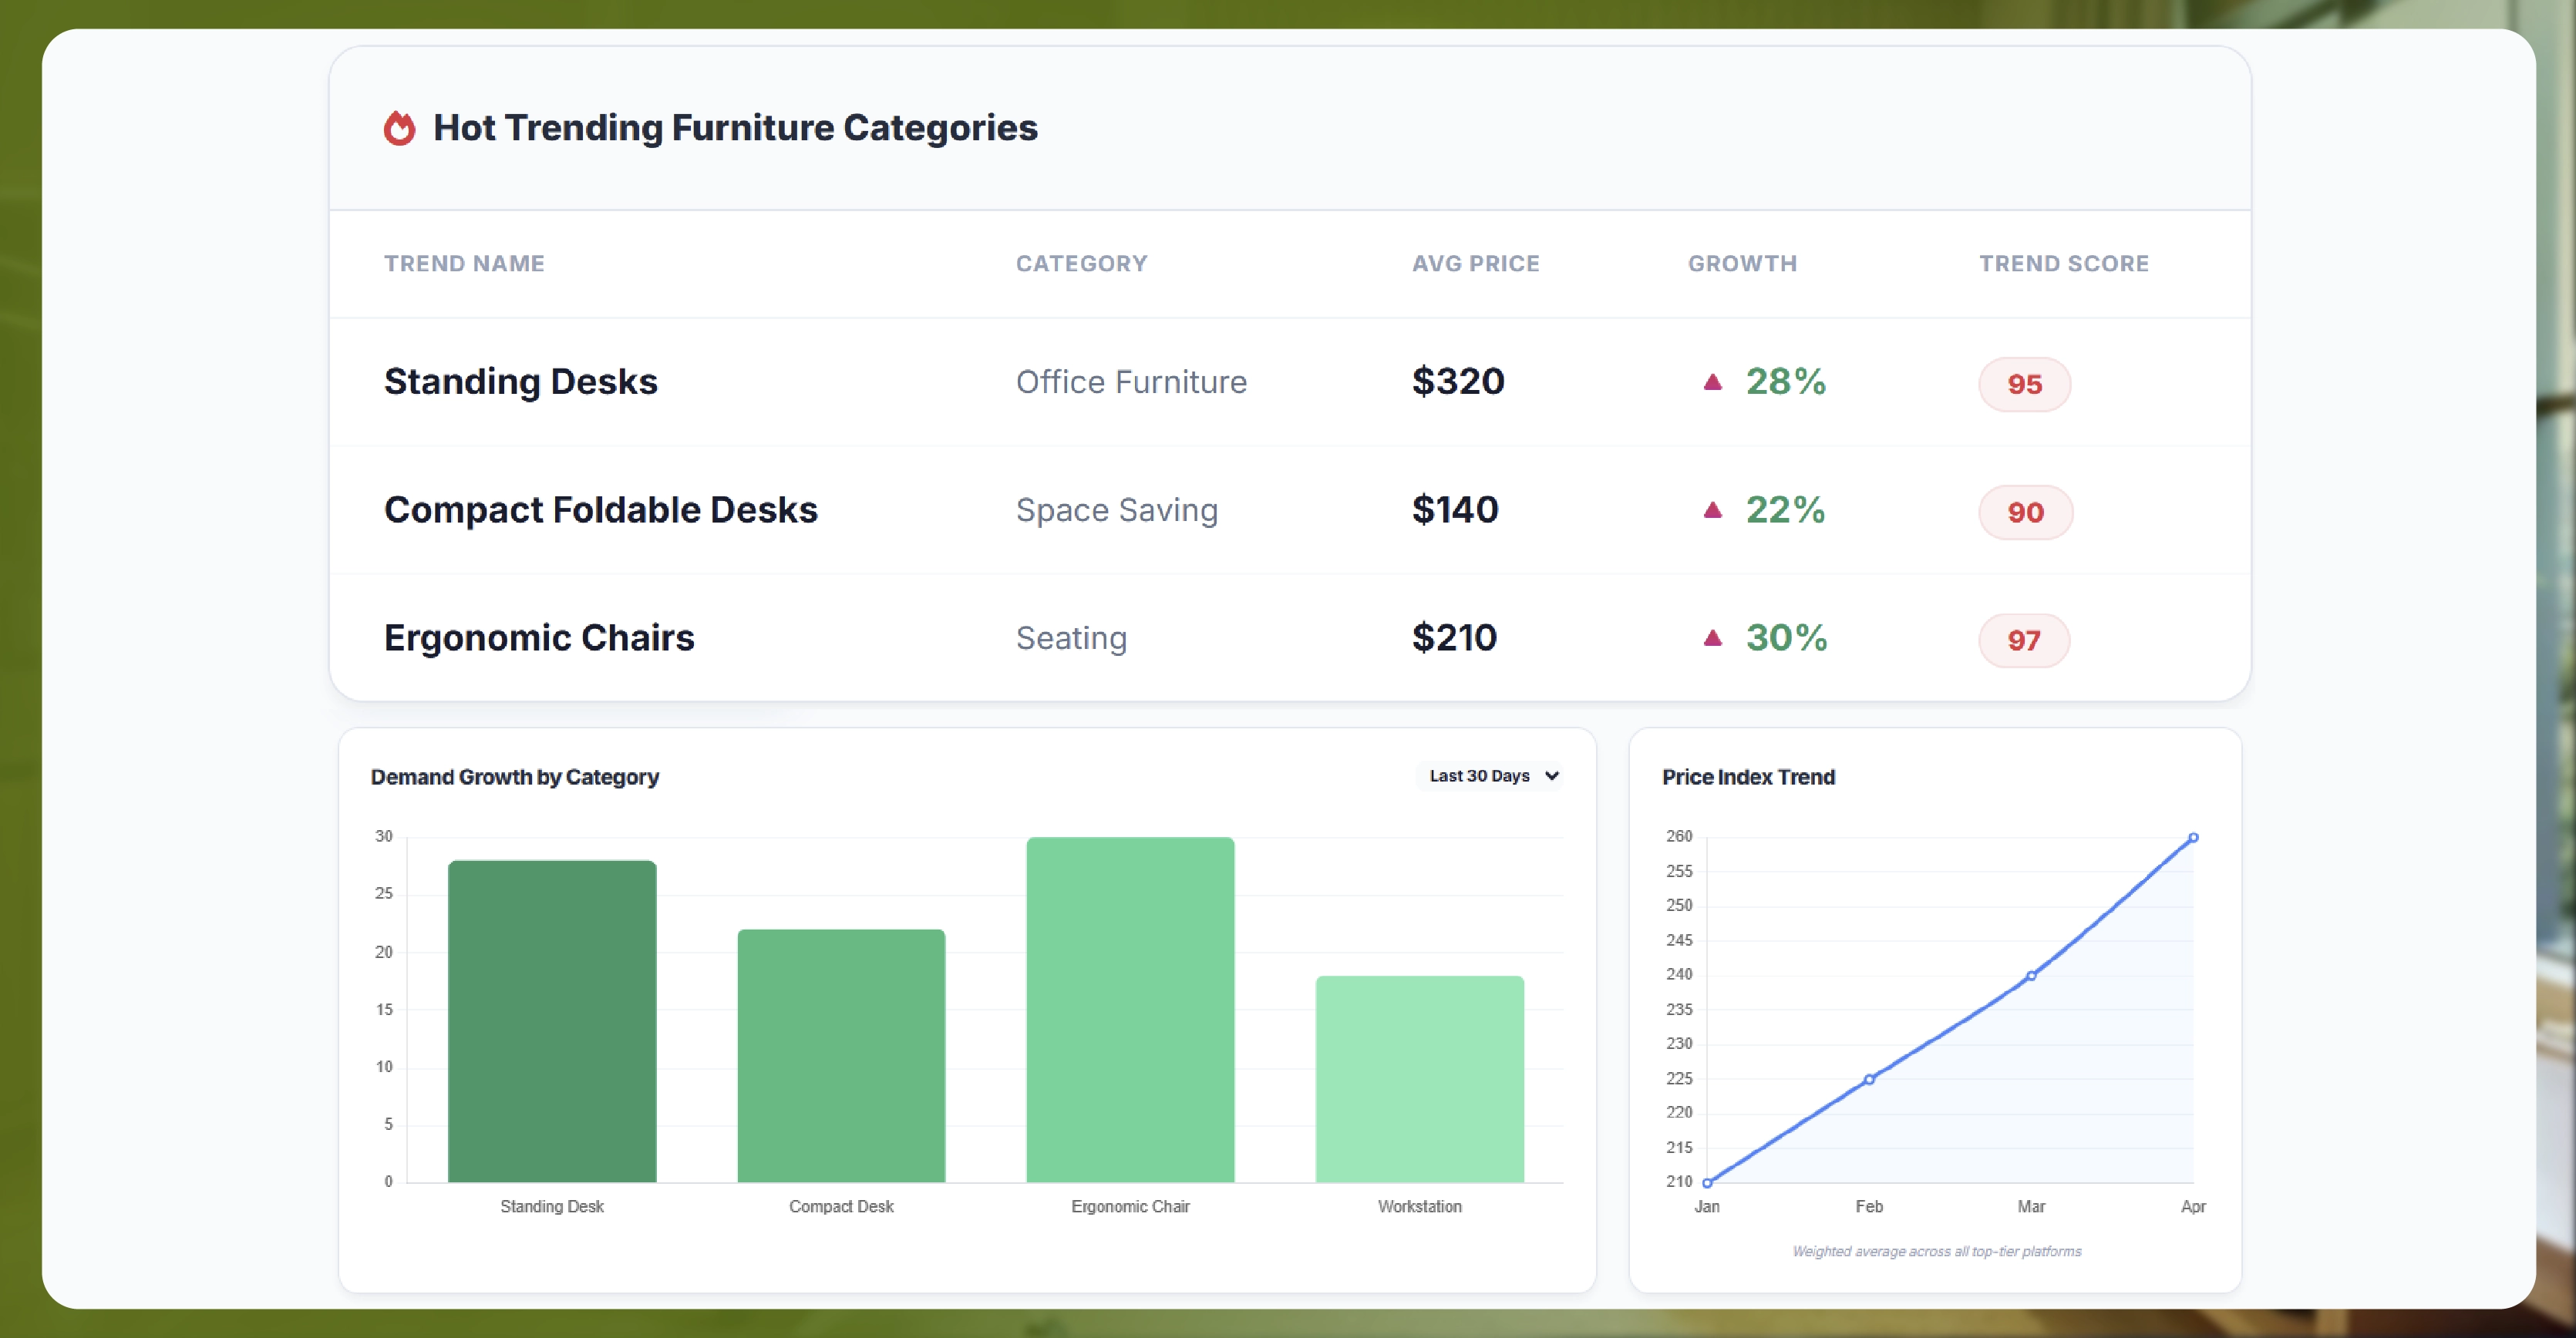
Task: Click the Feb data point on the price line
Action: (1868, 1079)
